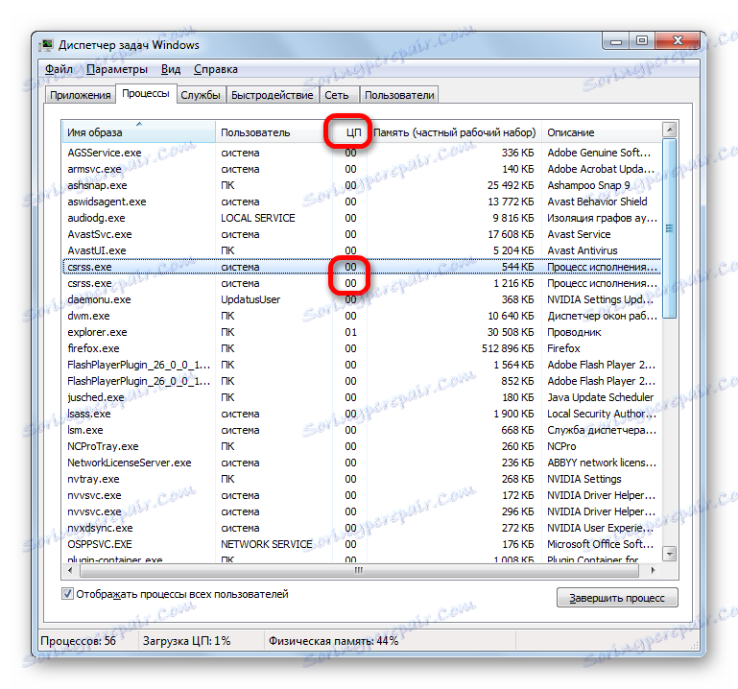Switch to the Приложения tab
Screen dimensions: 738x689
[x=80, y=95]
